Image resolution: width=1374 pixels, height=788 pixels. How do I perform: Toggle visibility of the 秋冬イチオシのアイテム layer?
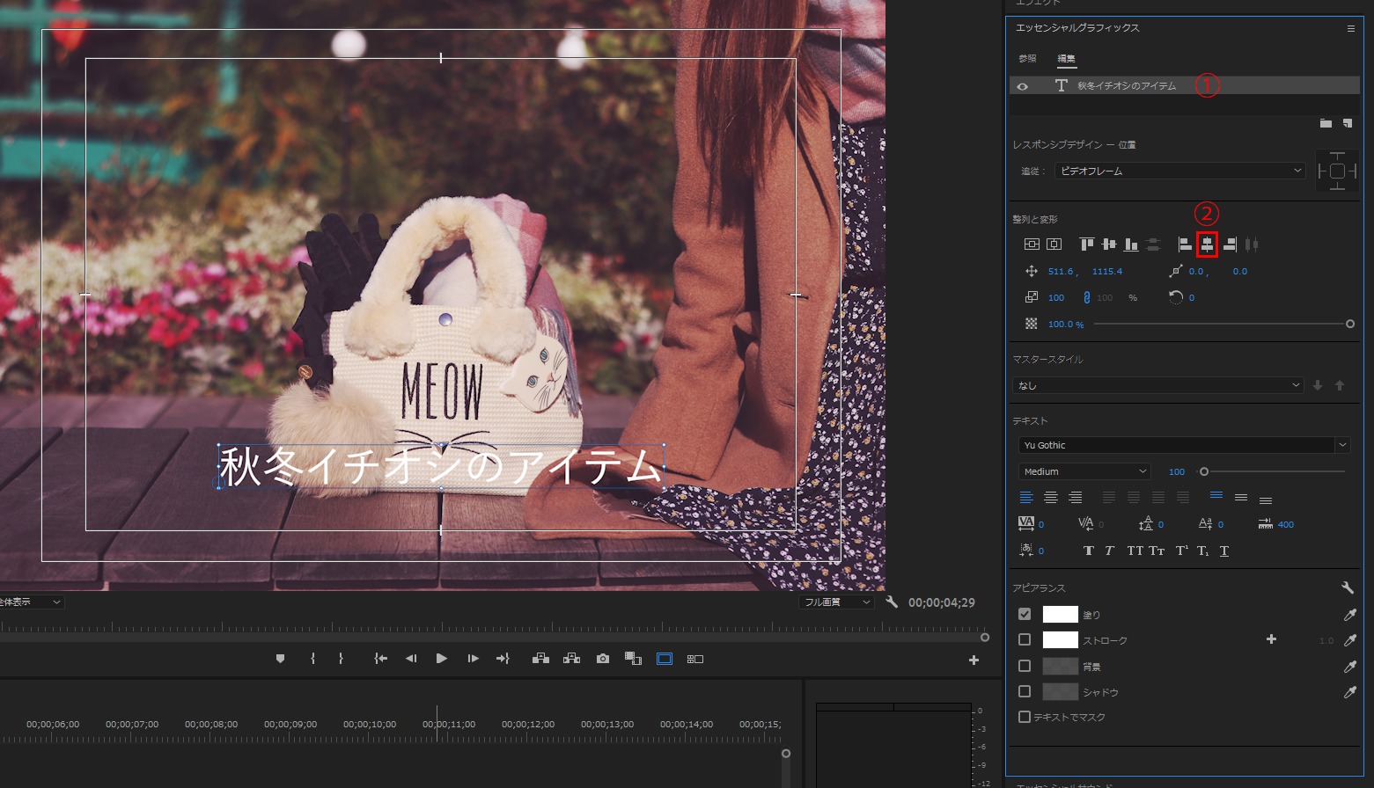[1023, 85]
